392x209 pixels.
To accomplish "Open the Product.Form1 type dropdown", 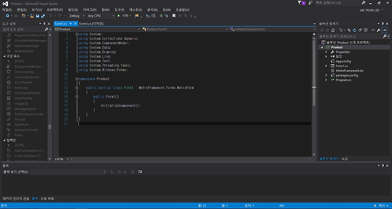I will pos(185,29).
